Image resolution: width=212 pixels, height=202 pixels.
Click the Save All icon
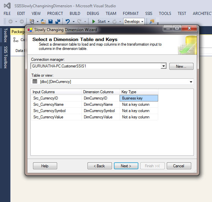tap(58, 21)
